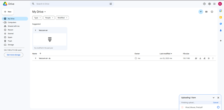
Task: Click the Owner column header
Action: click(137, 54)
